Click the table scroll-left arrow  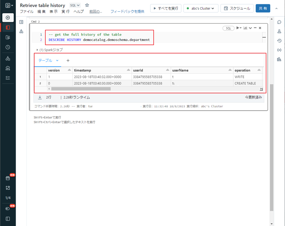(49, 89)
